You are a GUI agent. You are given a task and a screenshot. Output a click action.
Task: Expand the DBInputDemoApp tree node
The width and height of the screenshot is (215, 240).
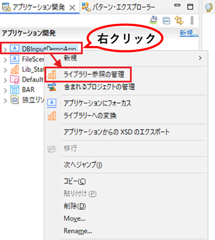point(5,50)
